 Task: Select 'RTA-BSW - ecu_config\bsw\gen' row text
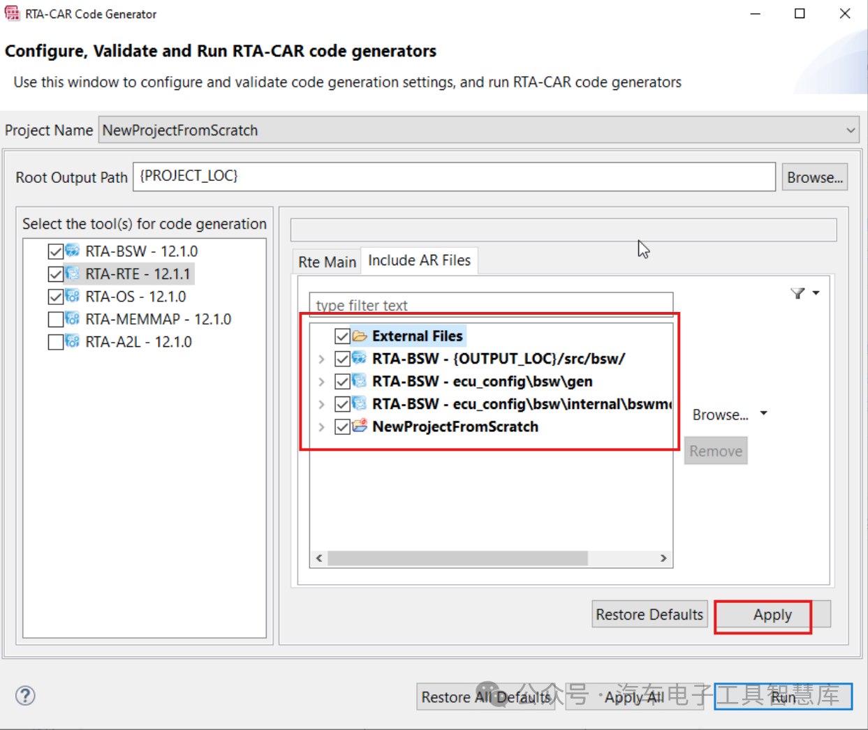pyautogui.click(x=482, y=382)
